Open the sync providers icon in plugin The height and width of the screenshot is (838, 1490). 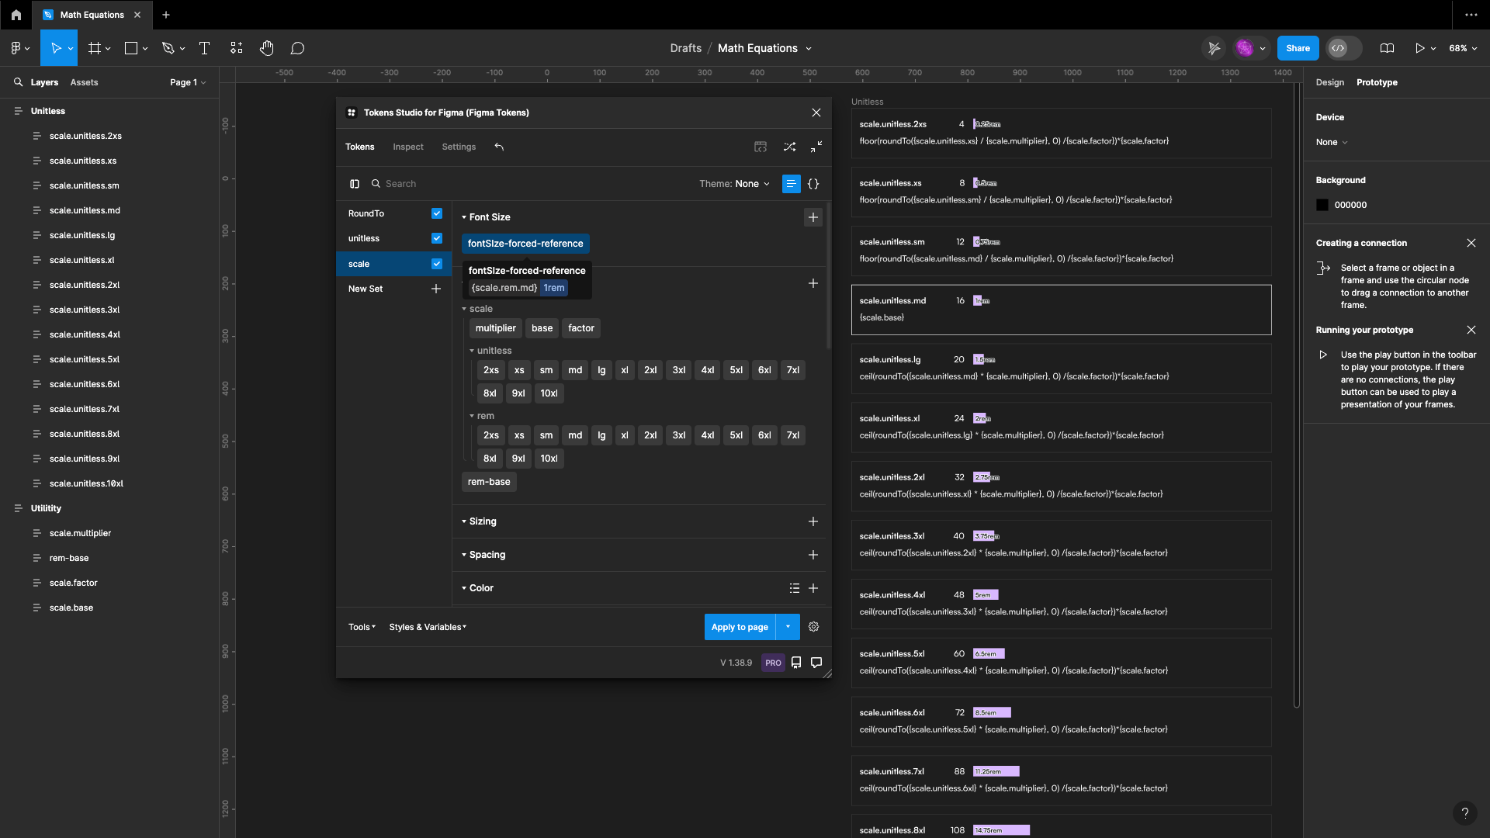[x=761, y=147]
